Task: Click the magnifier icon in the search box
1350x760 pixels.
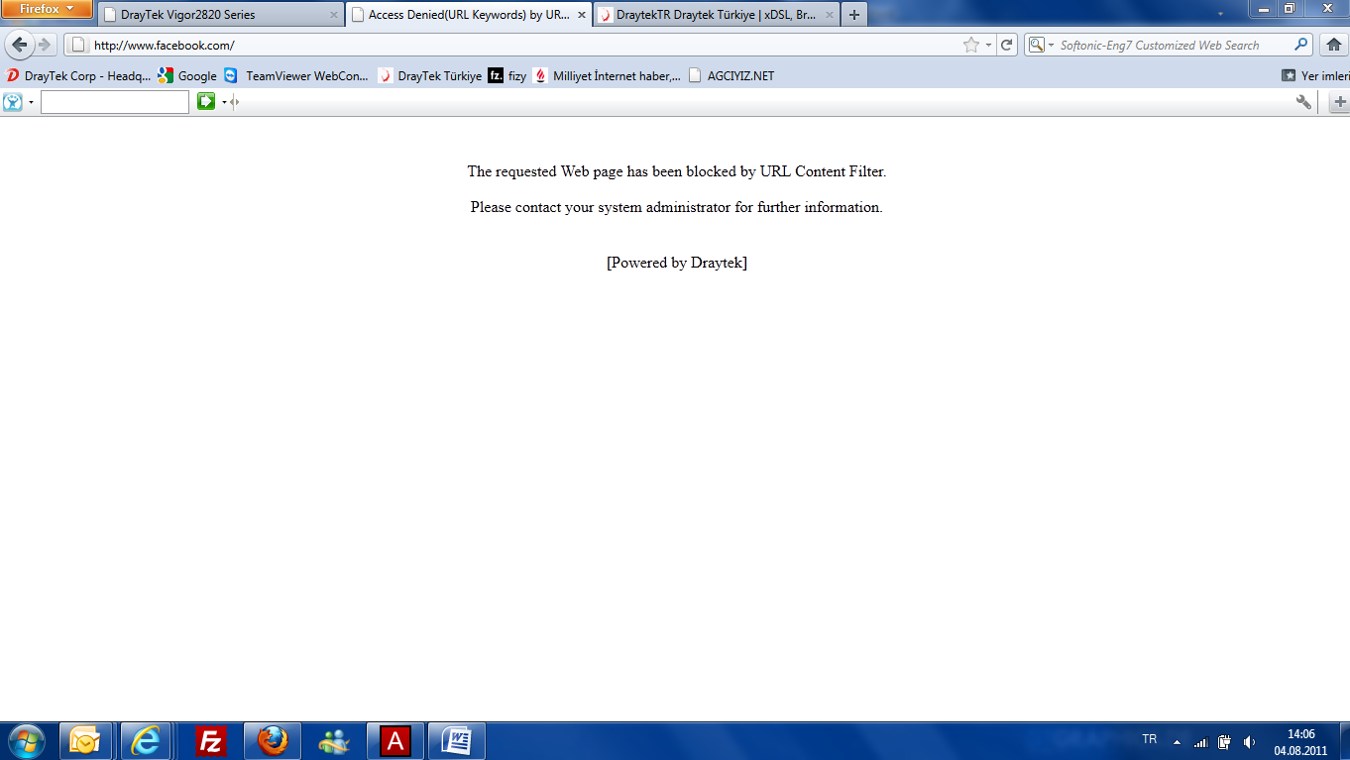Action: pyautogui.click(x=1301, y=45)
